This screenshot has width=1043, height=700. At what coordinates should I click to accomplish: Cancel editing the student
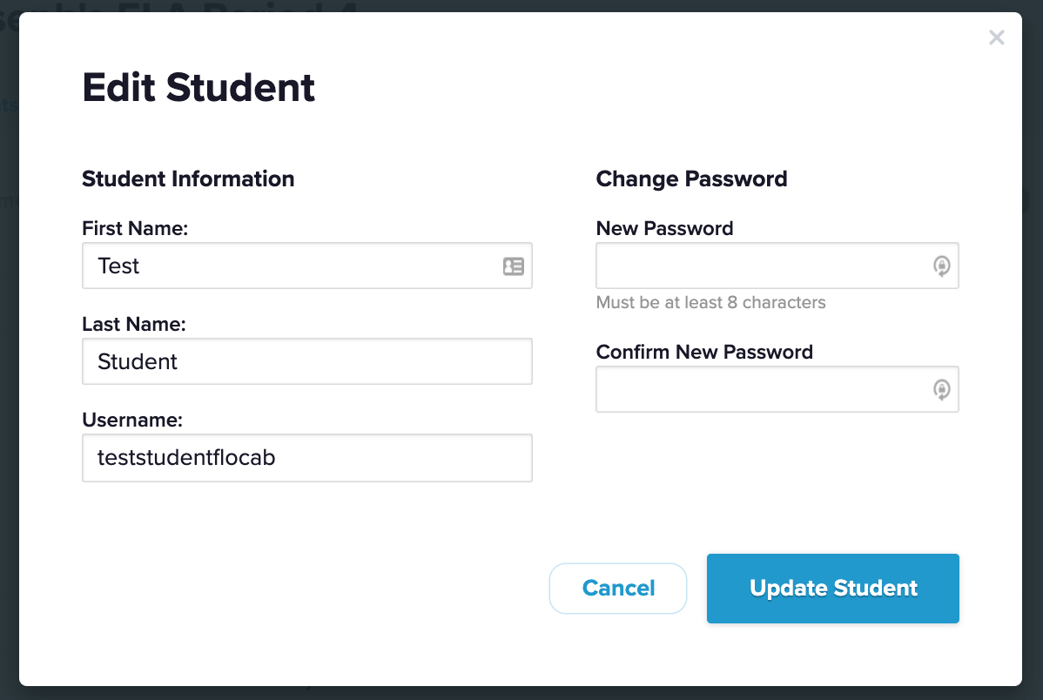[618, 589]
